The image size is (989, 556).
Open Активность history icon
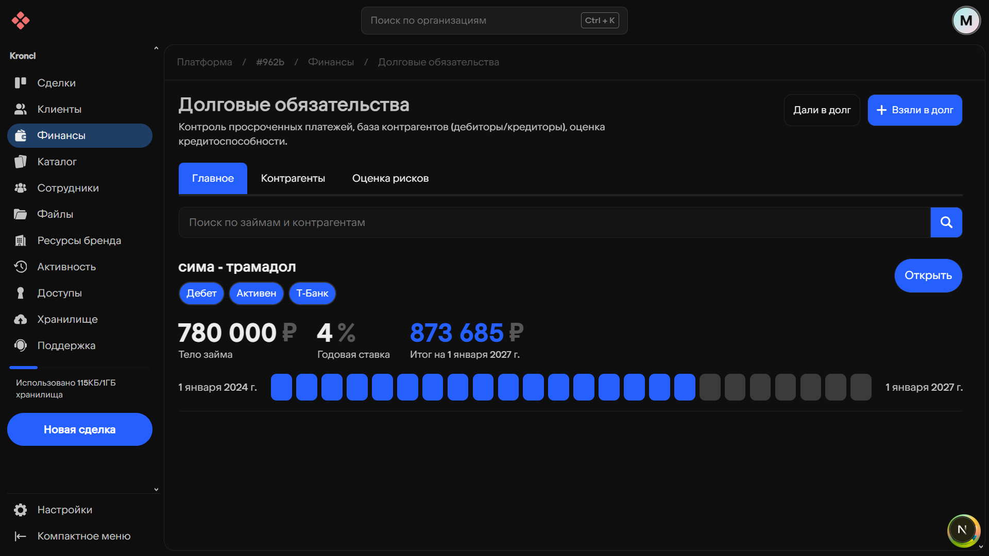(21, 267)
